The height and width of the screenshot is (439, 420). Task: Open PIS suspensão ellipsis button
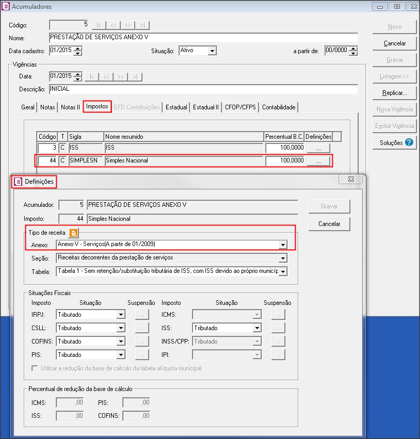[x=142, y=355]
